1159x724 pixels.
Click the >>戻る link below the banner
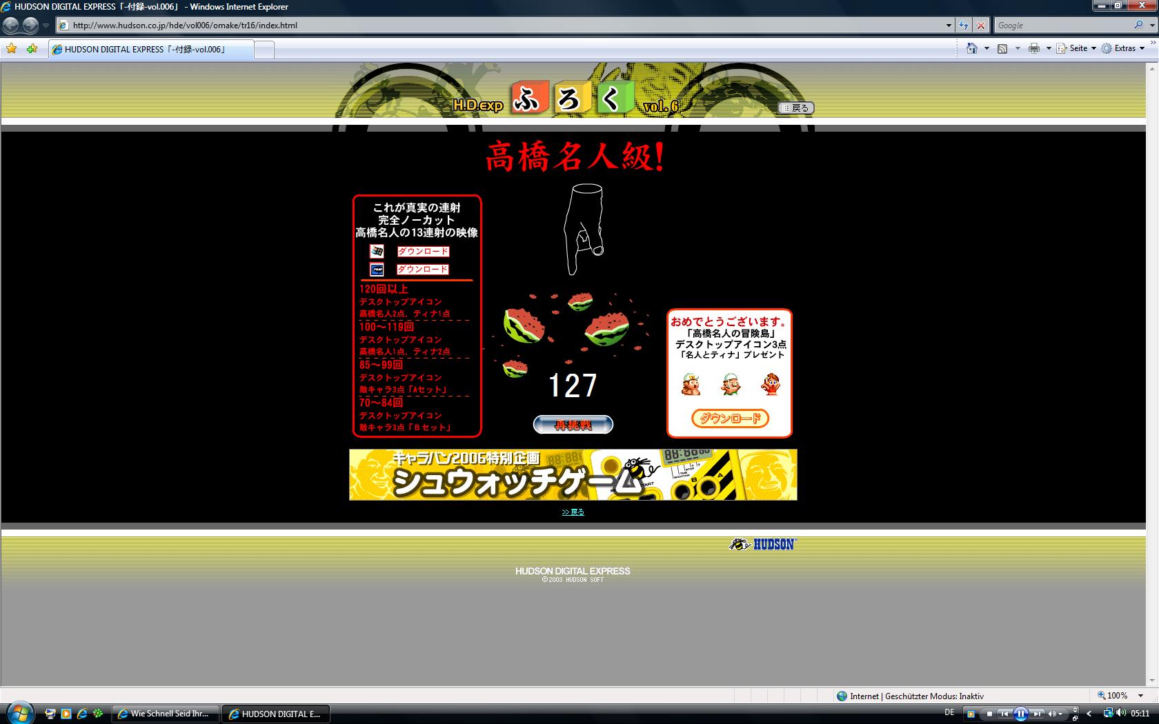573,512
